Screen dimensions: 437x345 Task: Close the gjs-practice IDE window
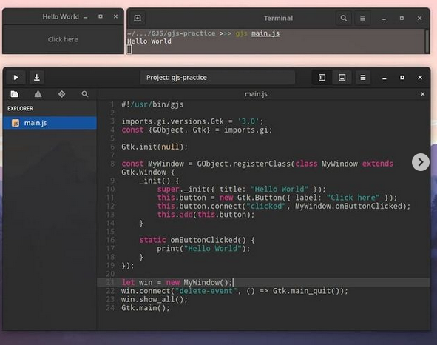(x=420, y=77)
